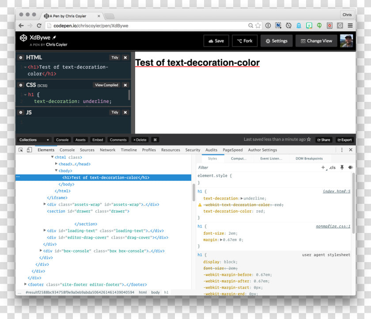Click the warning icon beside -webkit-text-decoration-color
Screen dimensions: 371x319
coord(200,205)
